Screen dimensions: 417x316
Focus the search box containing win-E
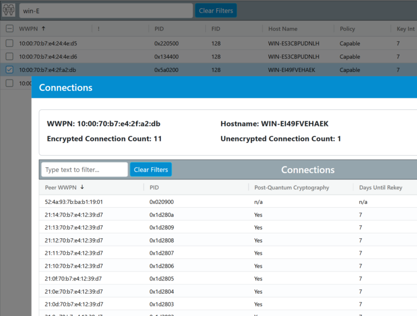click(106, 10)
